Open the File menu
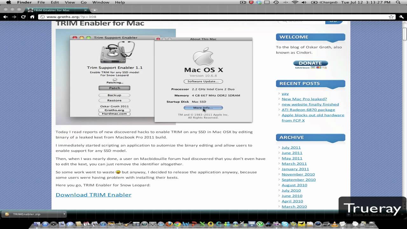Screen dimensions: 407x229 click(x=41, y=2)
